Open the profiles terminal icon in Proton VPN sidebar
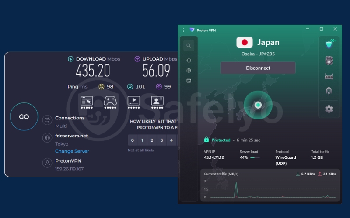350x218 pixels. 189,81
